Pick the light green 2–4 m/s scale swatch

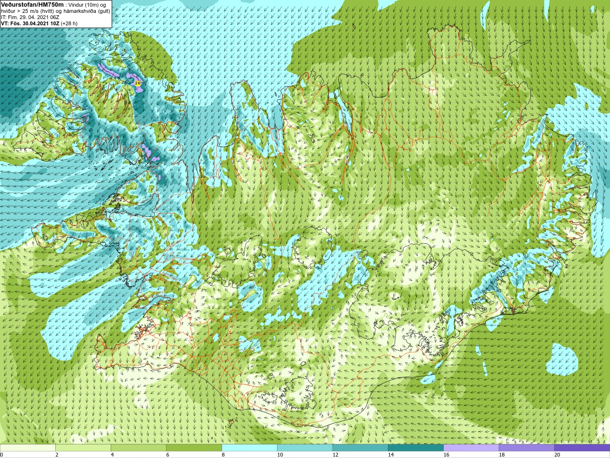click(83, 448)
